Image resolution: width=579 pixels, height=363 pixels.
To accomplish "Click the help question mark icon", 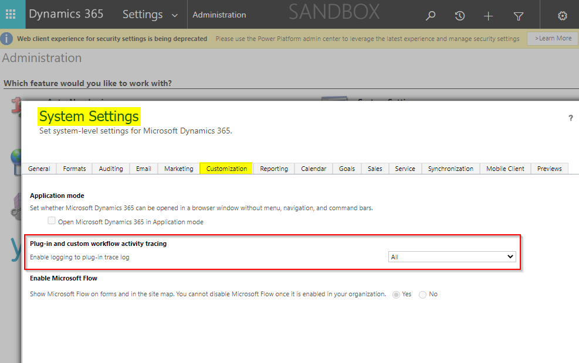I will pos(570,118).
